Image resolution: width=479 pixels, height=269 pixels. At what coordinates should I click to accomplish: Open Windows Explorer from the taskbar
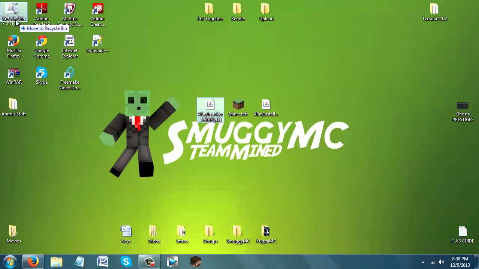(57, 262)
